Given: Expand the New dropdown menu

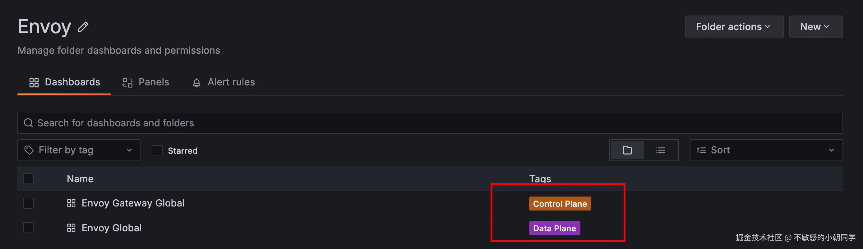Looking at the screenshot, I should tap(815, 27).
